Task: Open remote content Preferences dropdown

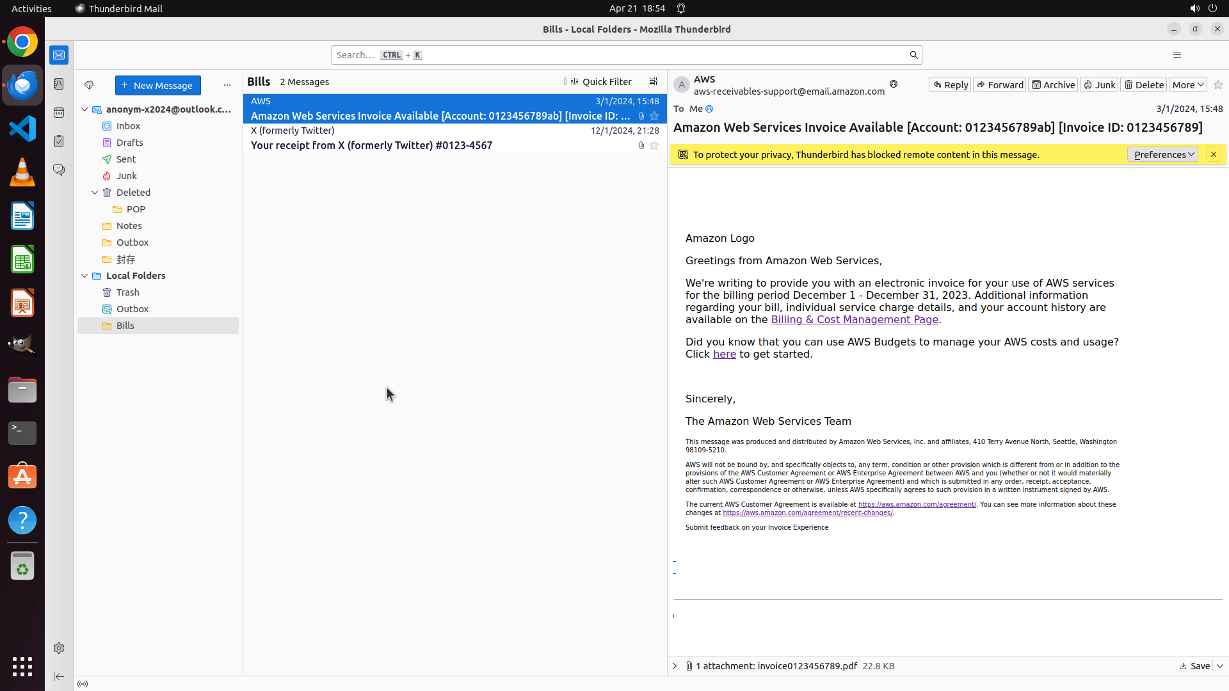Action: click(1162, 155)
